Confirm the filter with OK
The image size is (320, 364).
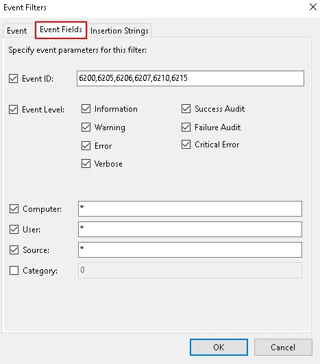219,348
